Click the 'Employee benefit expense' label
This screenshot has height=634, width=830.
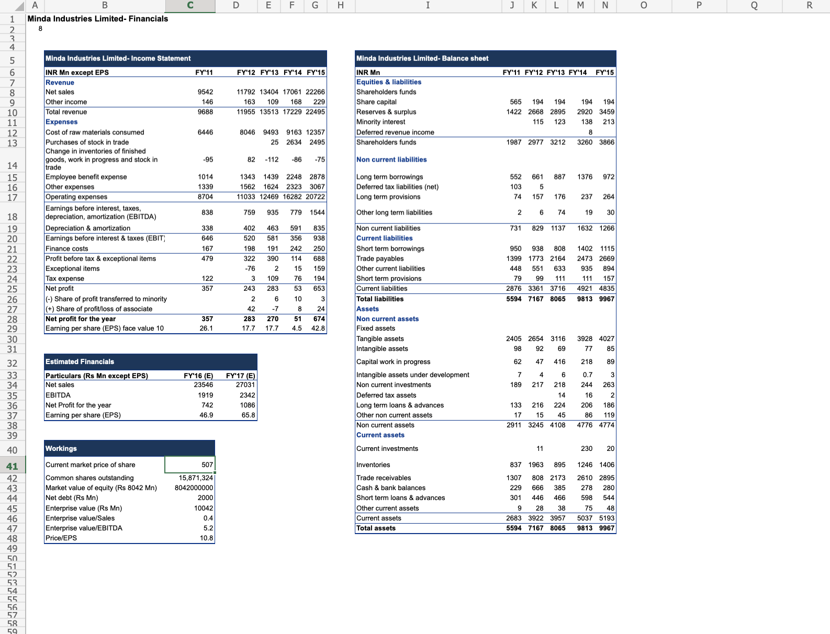(86, 177)
